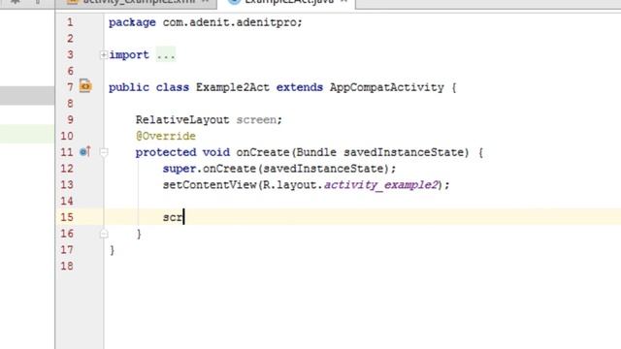Click line number 2 in gutter
621x349 pixels.
pyautogui.click(x=70, y=39)
